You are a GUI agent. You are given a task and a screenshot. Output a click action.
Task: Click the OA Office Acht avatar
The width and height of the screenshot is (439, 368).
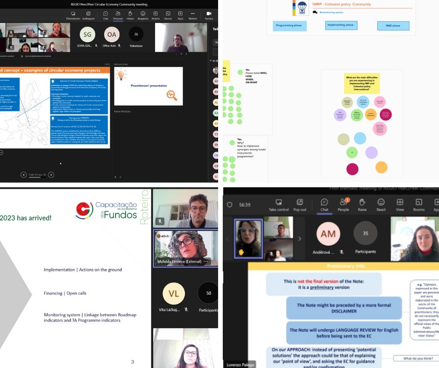point(112,35)
